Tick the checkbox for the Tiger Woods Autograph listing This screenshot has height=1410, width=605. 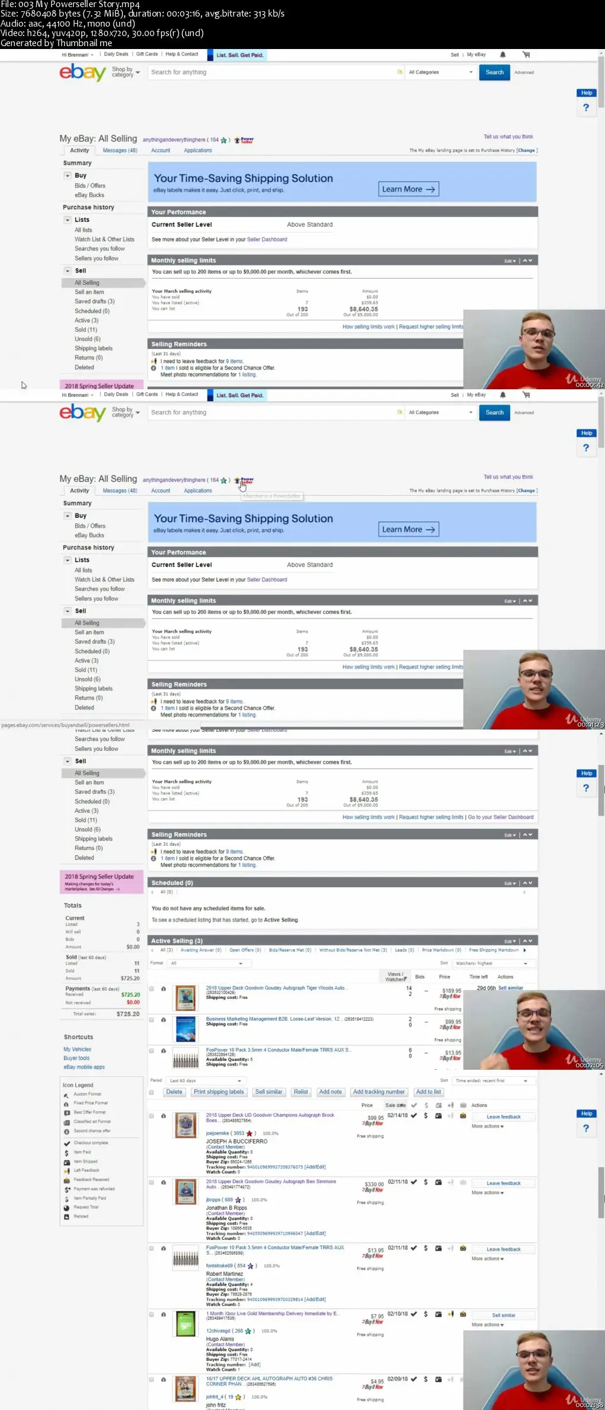pyautogui.click(x=152, y=988)
